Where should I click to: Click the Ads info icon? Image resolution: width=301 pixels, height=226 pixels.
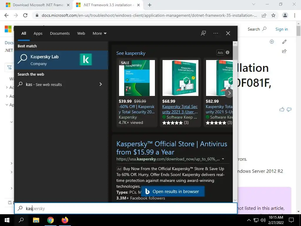tap(228, 52)
